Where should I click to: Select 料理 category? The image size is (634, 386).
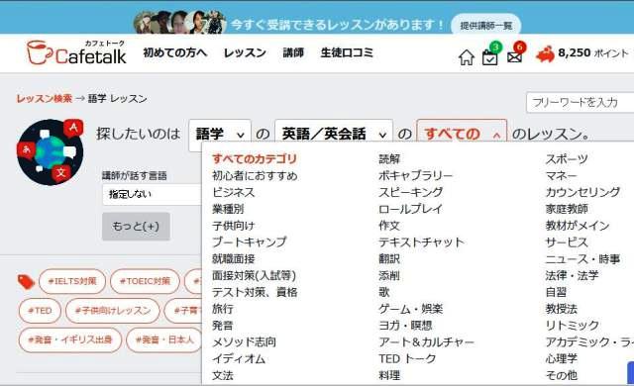pos(389,375)
